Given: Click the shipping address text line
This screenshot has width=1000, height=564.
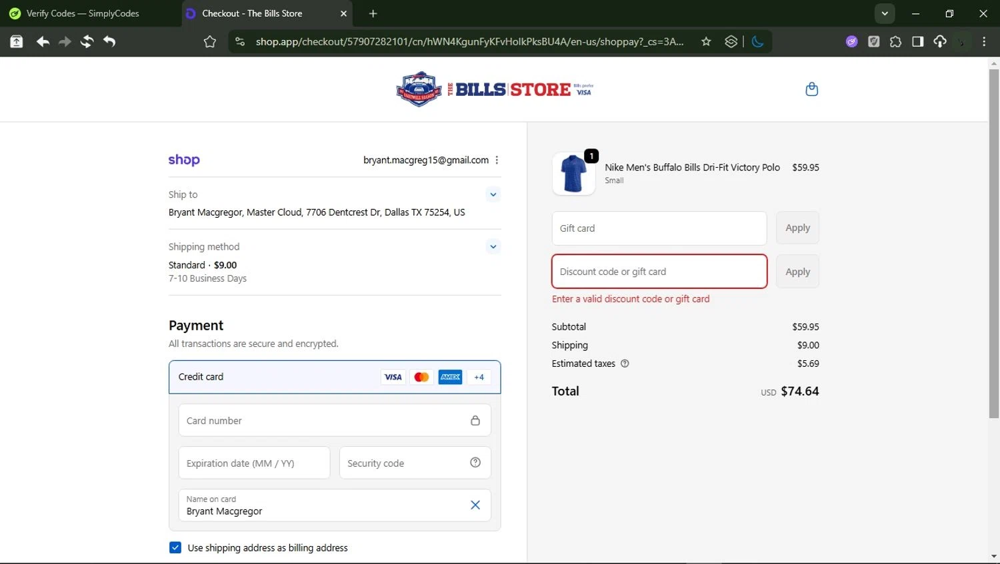Looking at the screenshot, I should 317,212.
